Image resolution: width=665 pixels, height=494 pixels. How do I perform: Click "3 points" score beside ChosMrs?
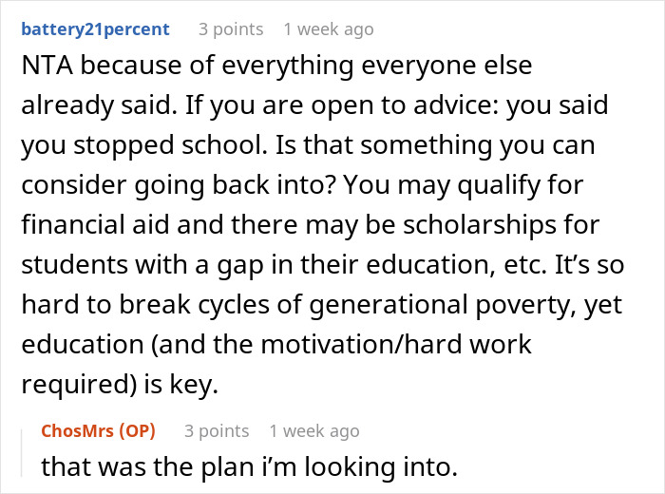click(217, 430)
